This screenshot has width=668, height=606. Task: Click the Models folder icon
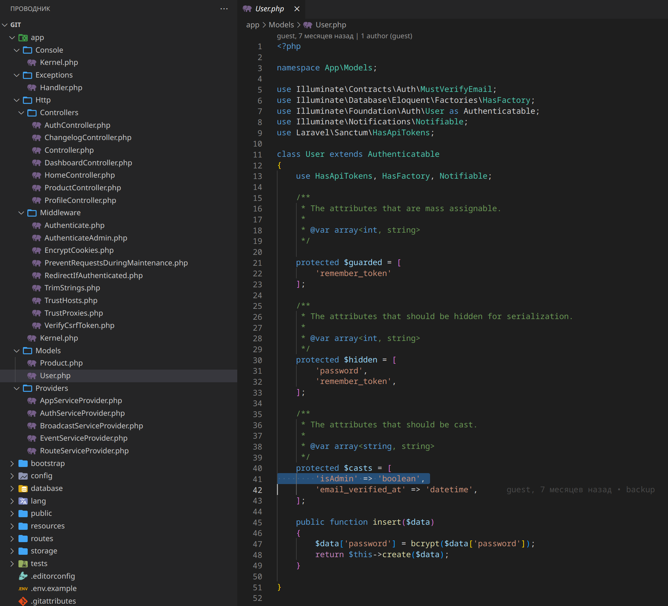click(x=27, y=351)
